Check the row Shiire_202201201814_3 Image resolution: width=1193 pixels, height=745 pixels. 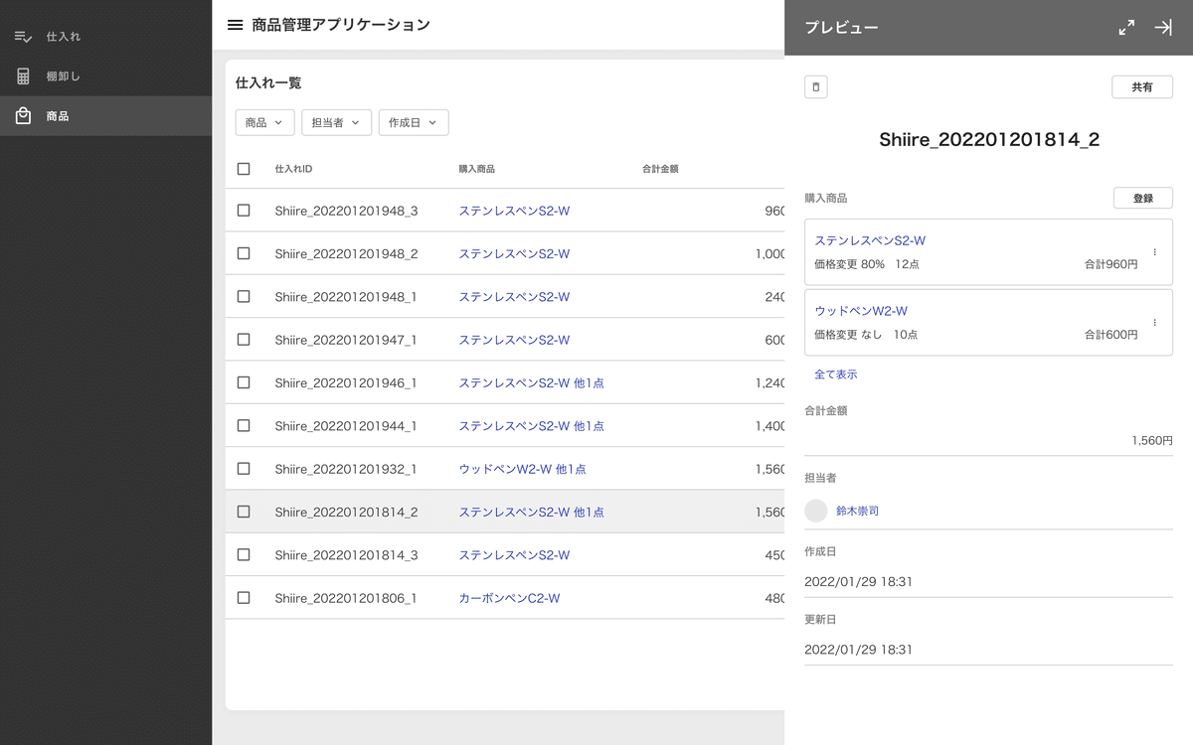pos(244,554)
